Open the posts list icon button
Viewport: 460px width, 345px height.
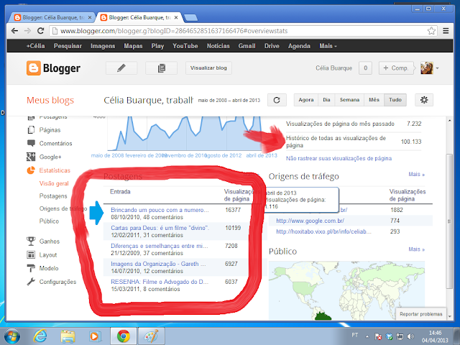pyautogui.click(x=161, y=68)
